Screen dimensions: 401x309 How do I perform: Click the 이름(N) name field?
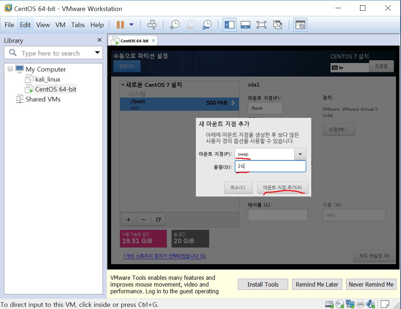(x=354, y=215)
